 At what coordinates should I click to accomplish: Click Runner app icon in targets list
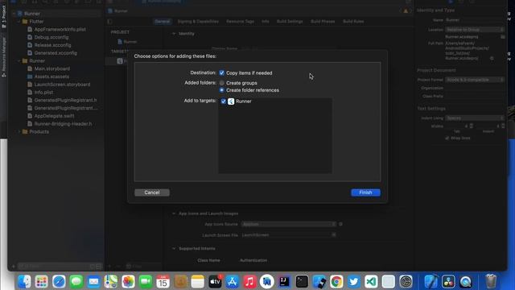coord(231,101)
